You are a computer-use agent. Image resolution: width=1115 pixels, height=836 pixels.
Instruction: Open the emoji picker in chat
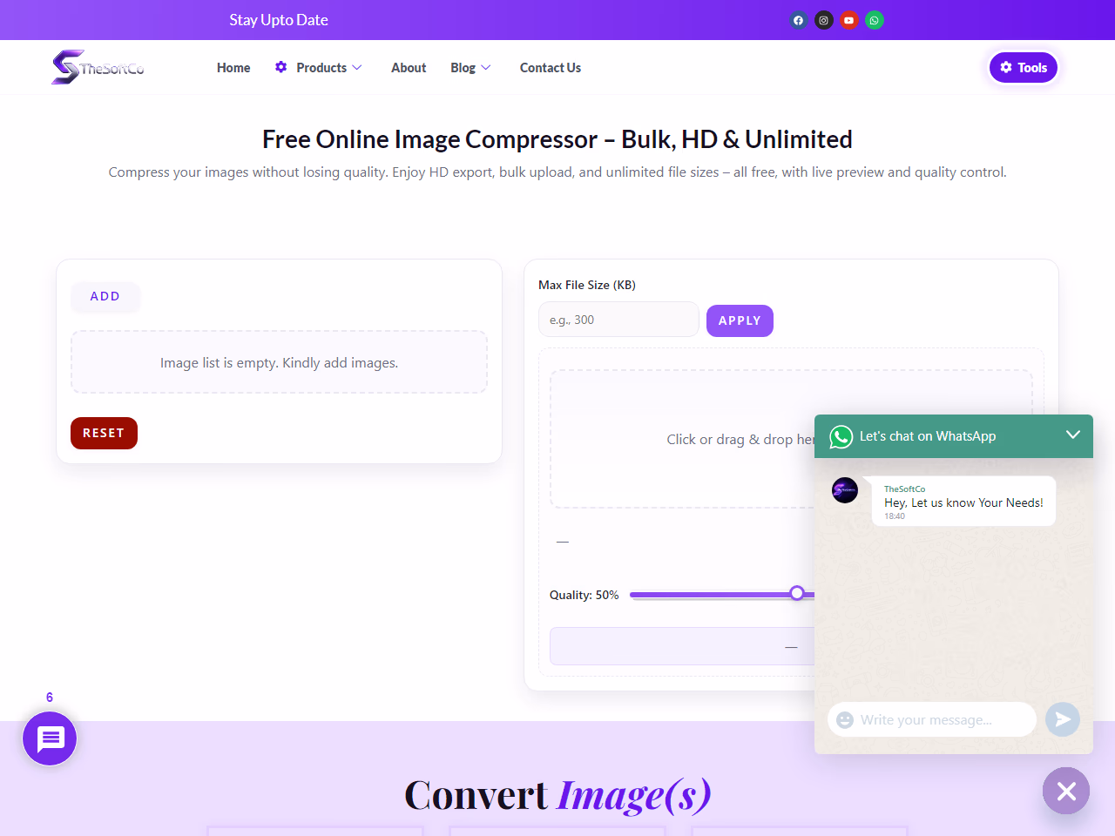845,720
